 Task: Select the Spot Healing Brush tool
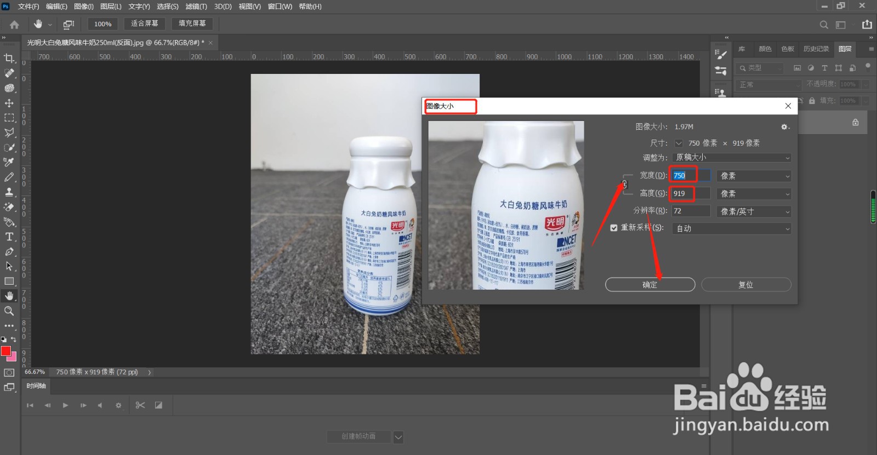click(x=9, y=73)
